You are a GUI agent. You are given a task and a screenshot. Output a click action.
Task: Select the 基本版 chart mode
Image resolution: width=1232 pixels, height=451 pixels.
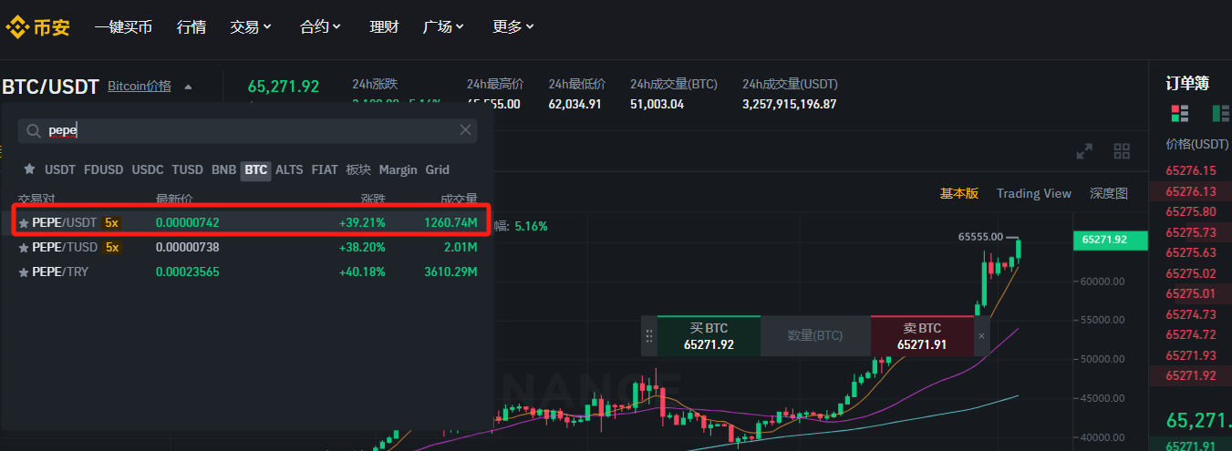(959, 193)
